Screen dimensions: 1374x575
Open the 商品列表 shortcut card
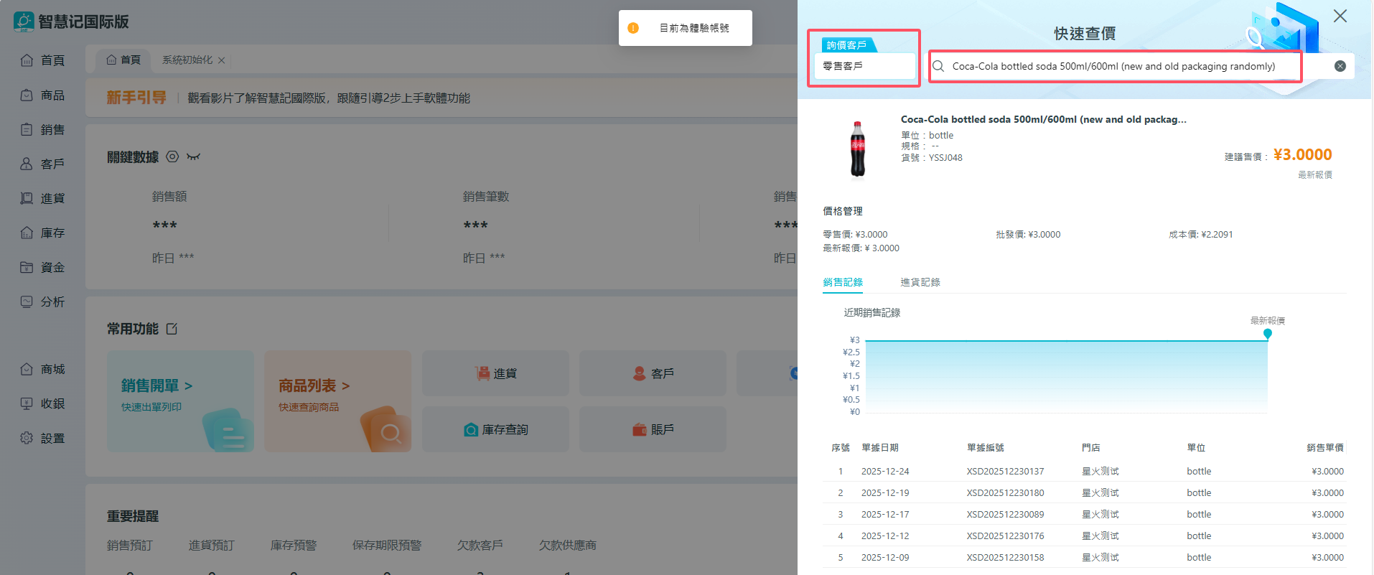pos(337,401)
